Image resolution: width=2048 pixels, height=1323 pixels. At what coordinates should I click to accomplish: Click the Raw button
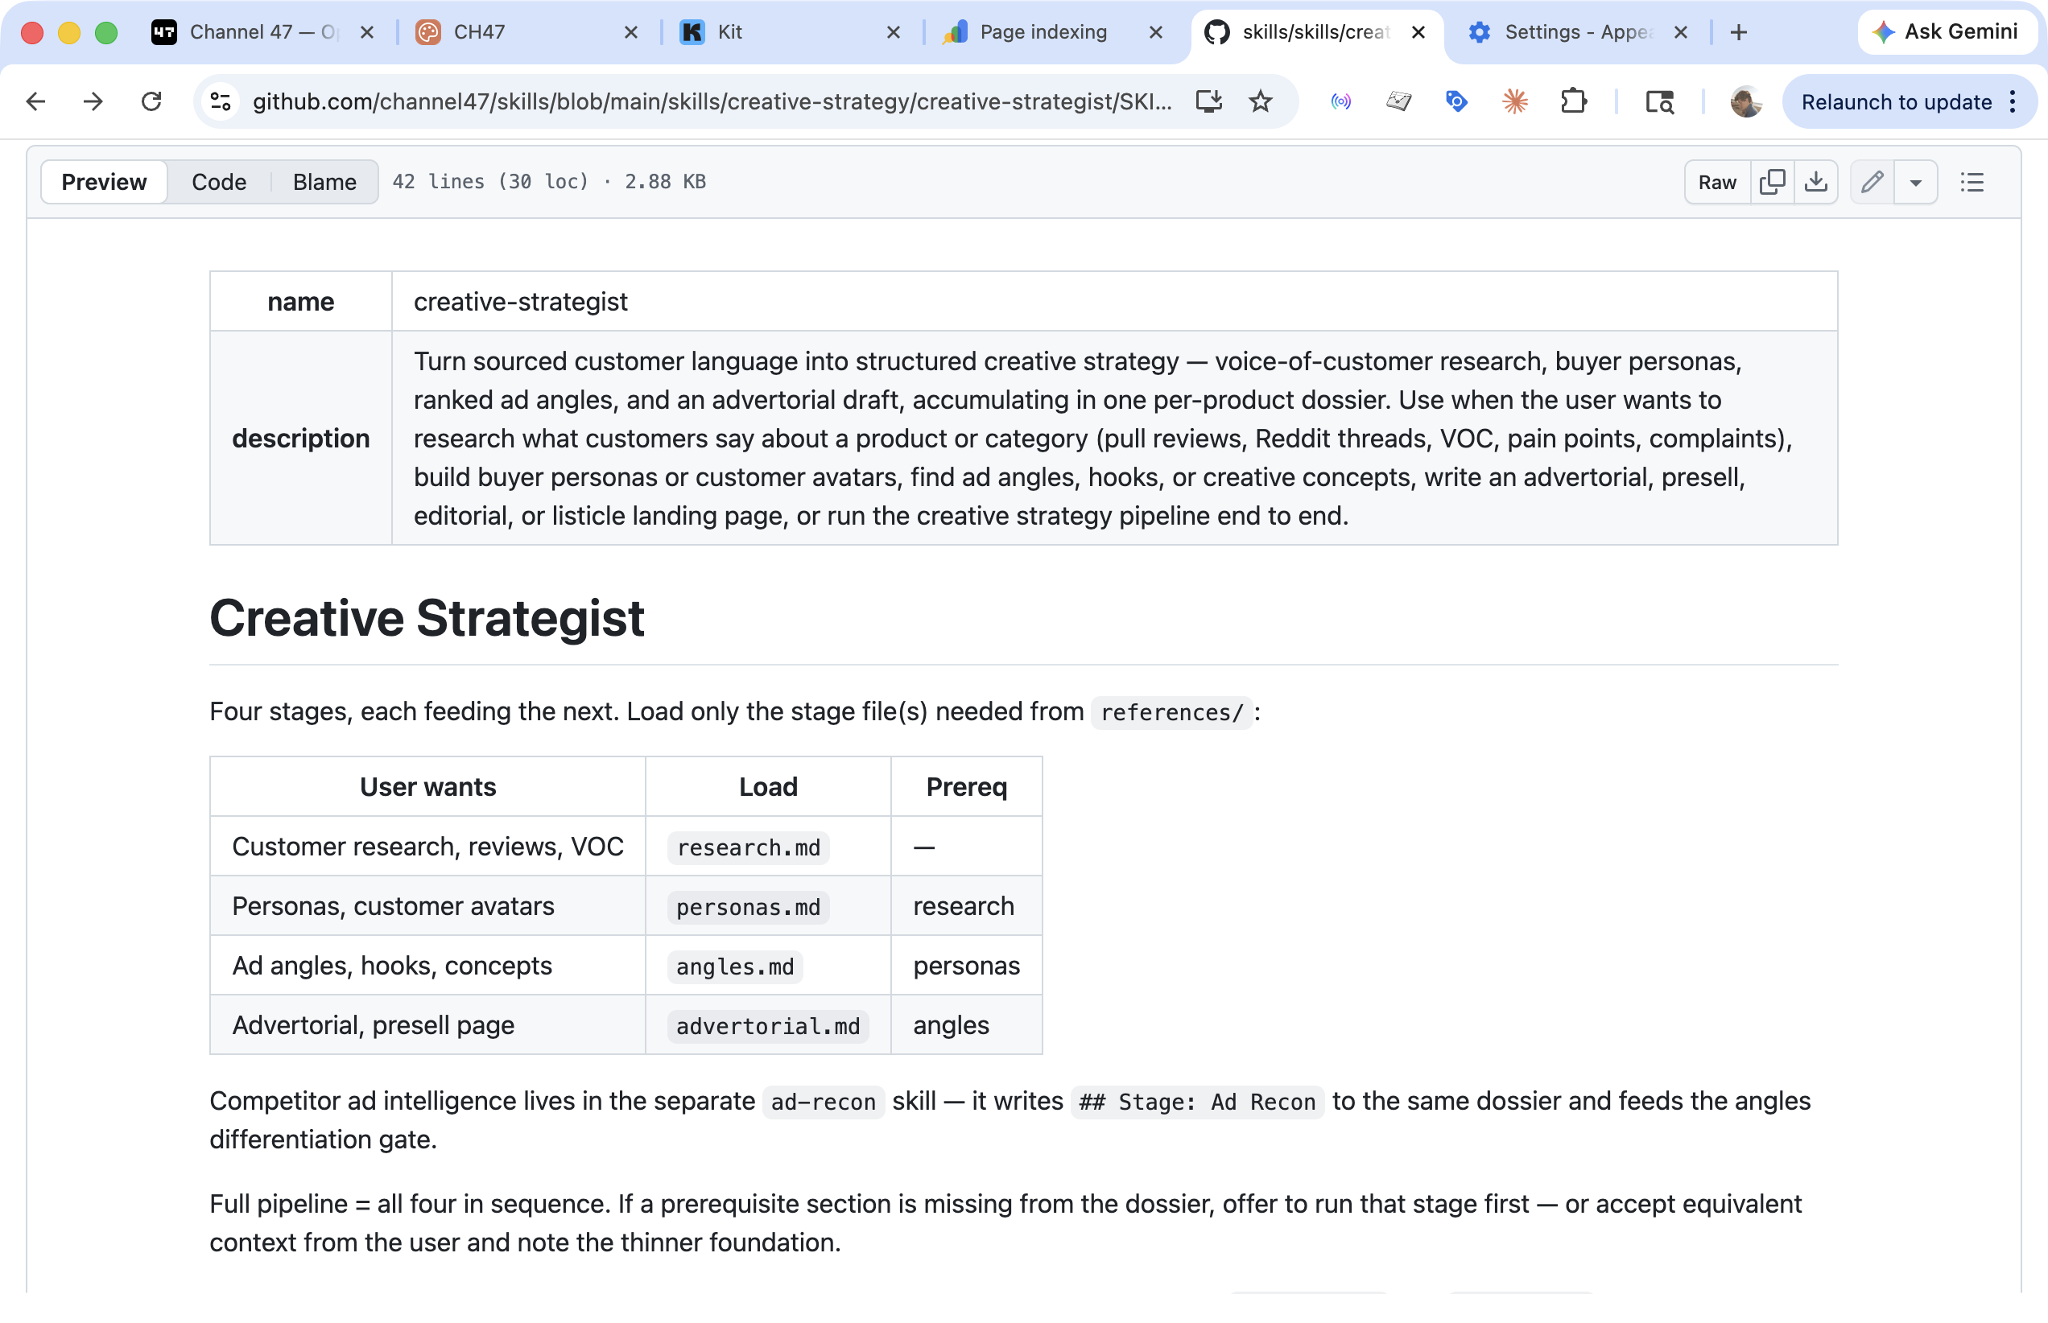[1716, 181]
